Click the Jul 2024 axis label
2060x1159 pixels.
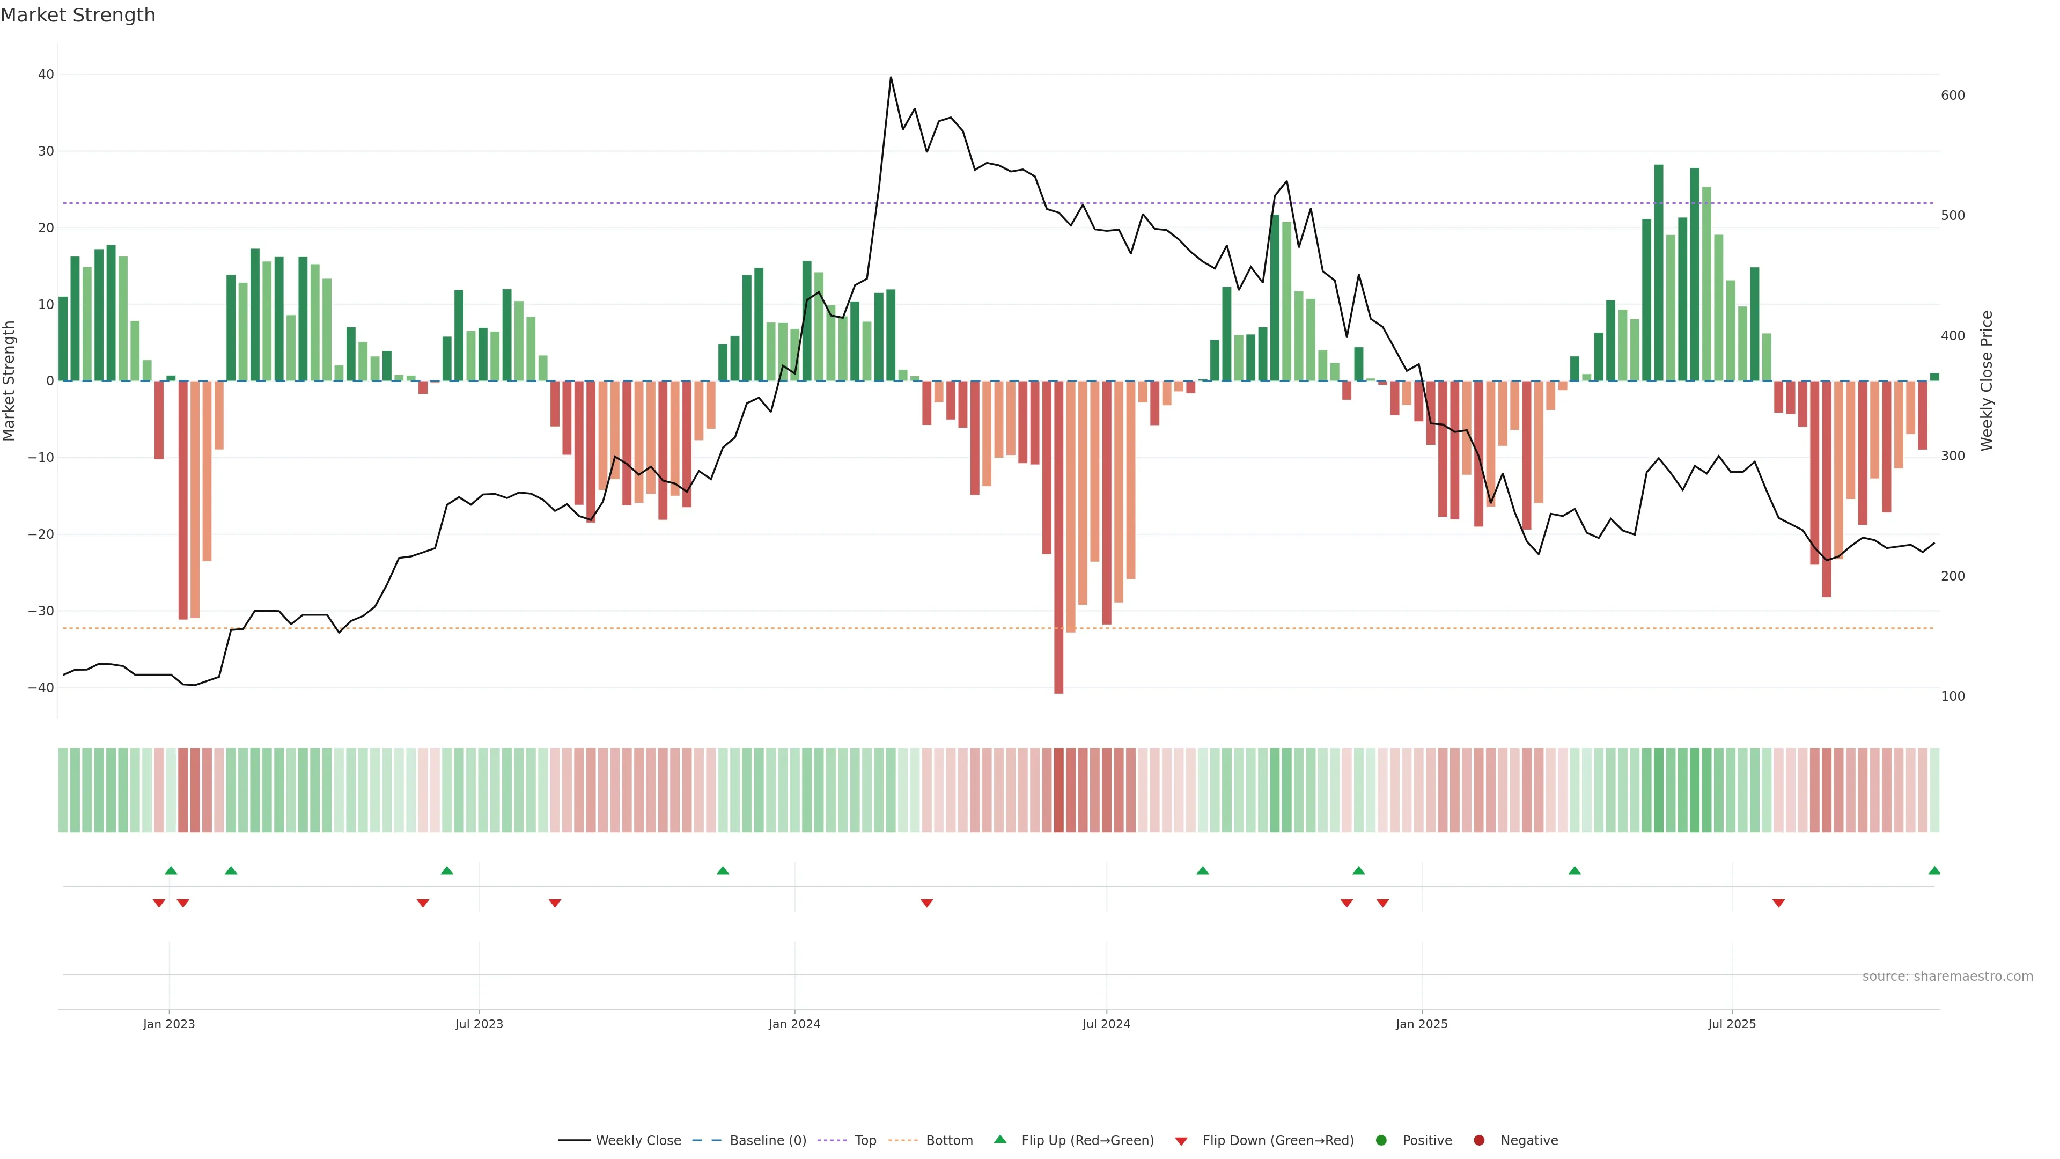(x=1106, y=1024)
